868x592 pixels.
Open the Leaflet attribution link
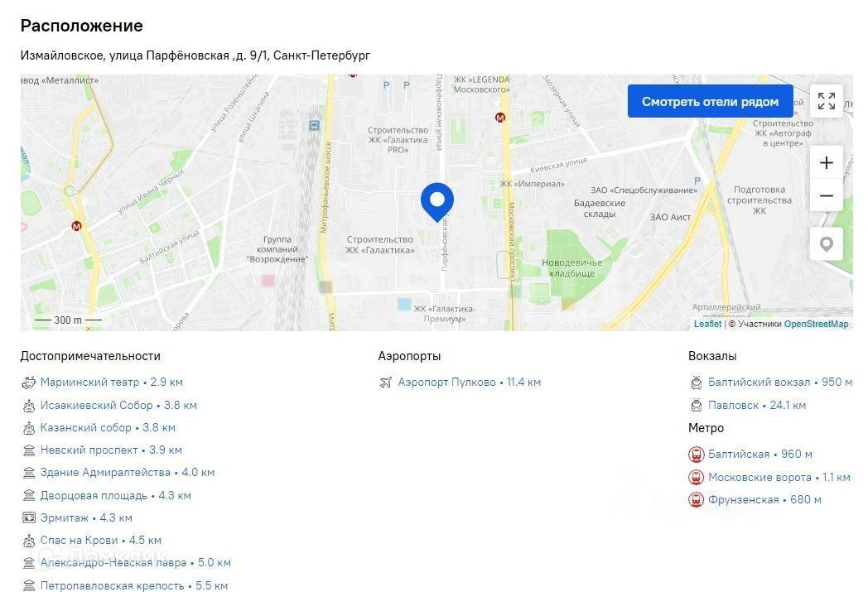coord(707,324)
